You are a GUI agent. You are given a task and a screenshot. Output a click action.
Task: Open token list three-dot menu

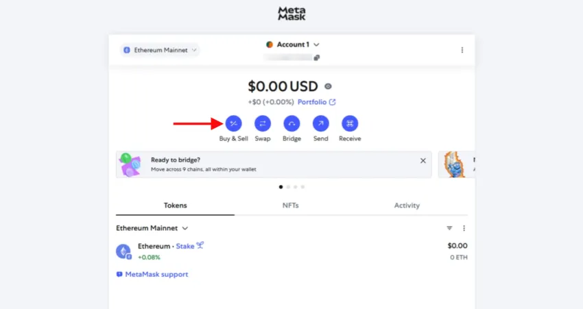[464, 228]
